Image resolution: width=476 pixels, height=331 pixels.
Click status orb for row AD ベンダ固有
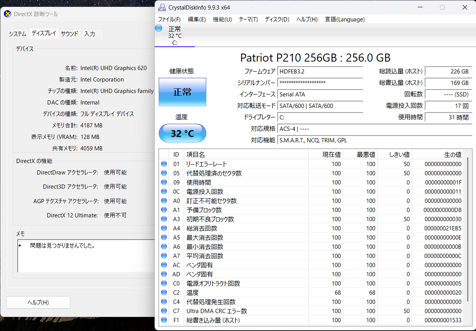point(164,274)
